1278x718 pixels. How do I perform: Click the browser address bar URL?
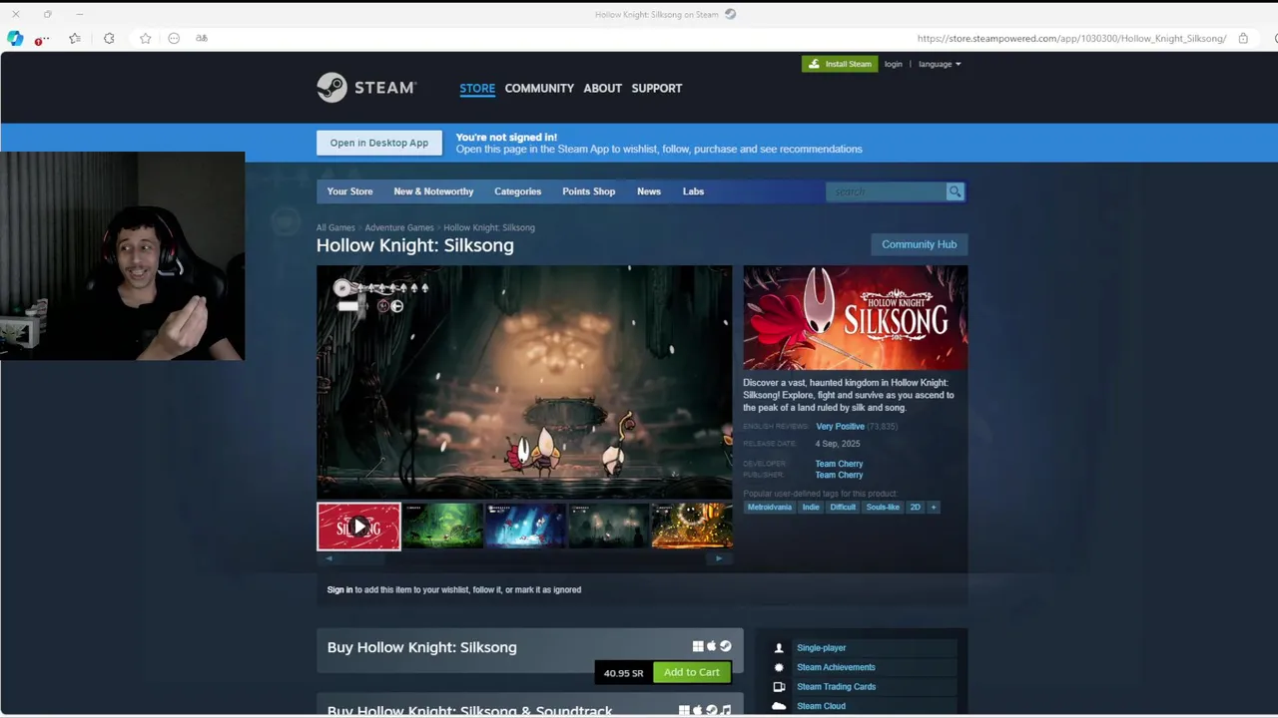point(1071,38)
